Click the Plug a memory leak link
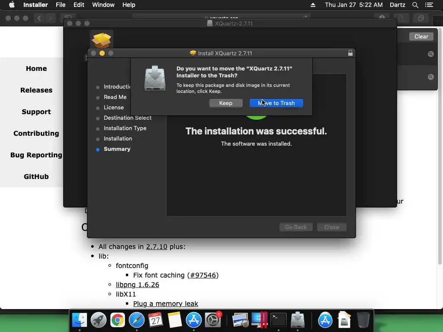The height and width of the screenshot is (332, 443). click(x=166, y=303)
